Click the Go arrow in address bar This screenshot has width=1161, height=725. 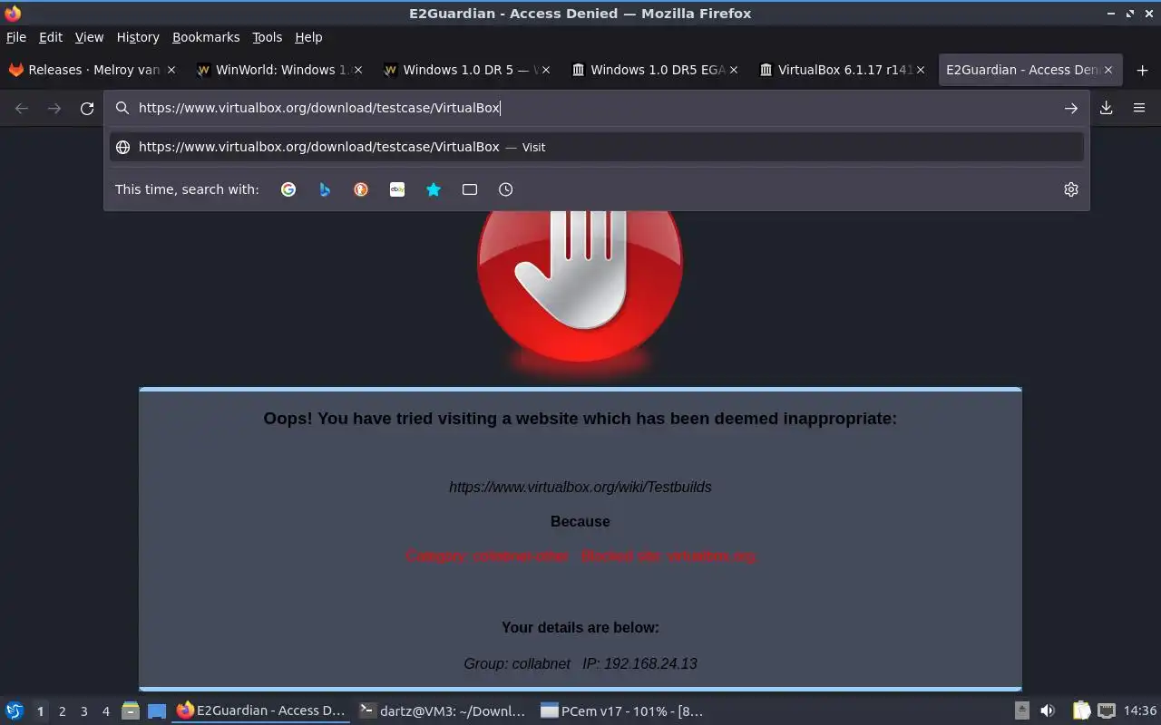(x=1071, y=108)
